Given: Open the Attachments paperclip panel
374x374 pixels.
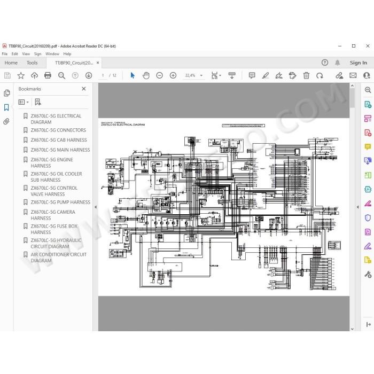Looking at the screenshot, I should click(x=6, y=121).
